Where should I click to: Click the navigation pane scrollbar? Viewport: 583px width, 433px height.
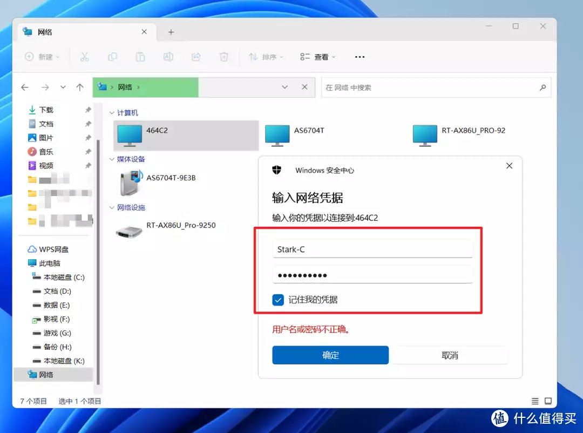(x=98, y=262)
